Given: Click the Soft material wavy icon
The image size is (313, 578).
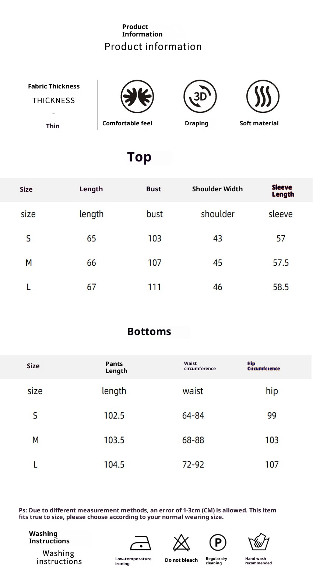Looking at the screenshot, I should (263, 97).
